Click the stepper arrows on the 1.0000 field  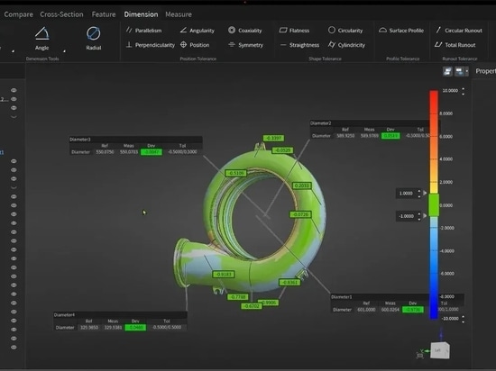click(419, 194)
